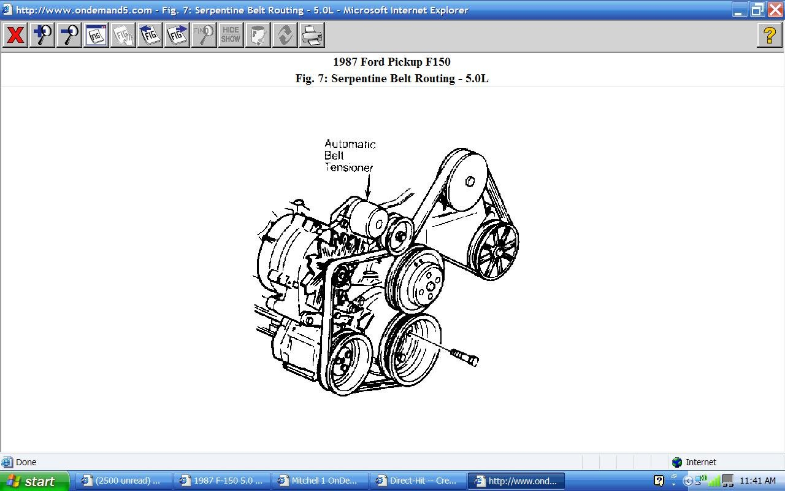Click the 11:41 AM taskbar clock

pyautogui.click(x=758, y=481)
